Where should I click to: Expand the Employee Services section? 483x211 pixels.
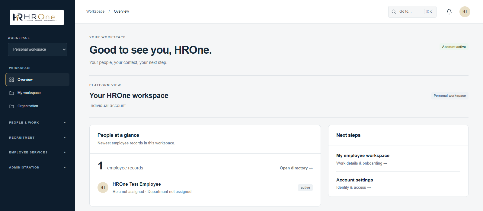[37, 153]
